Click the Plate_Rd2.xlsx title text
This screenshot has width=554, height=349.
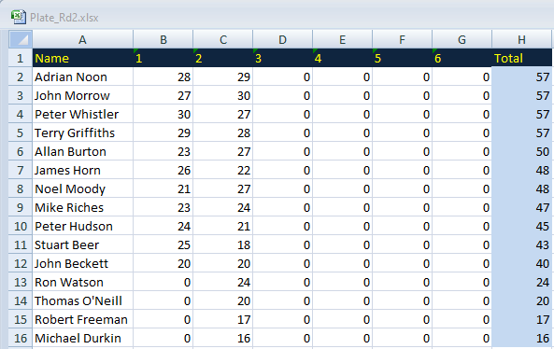[x=64, y=18]
